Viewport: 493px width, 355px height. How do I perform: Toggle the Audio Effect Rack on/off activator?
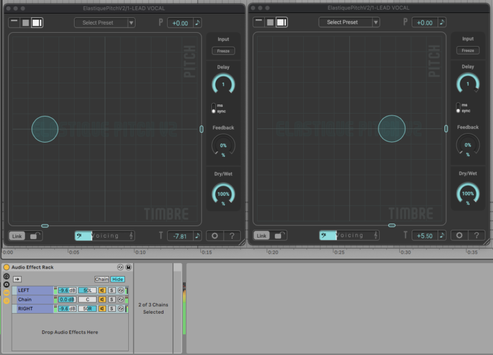[6, 267]
